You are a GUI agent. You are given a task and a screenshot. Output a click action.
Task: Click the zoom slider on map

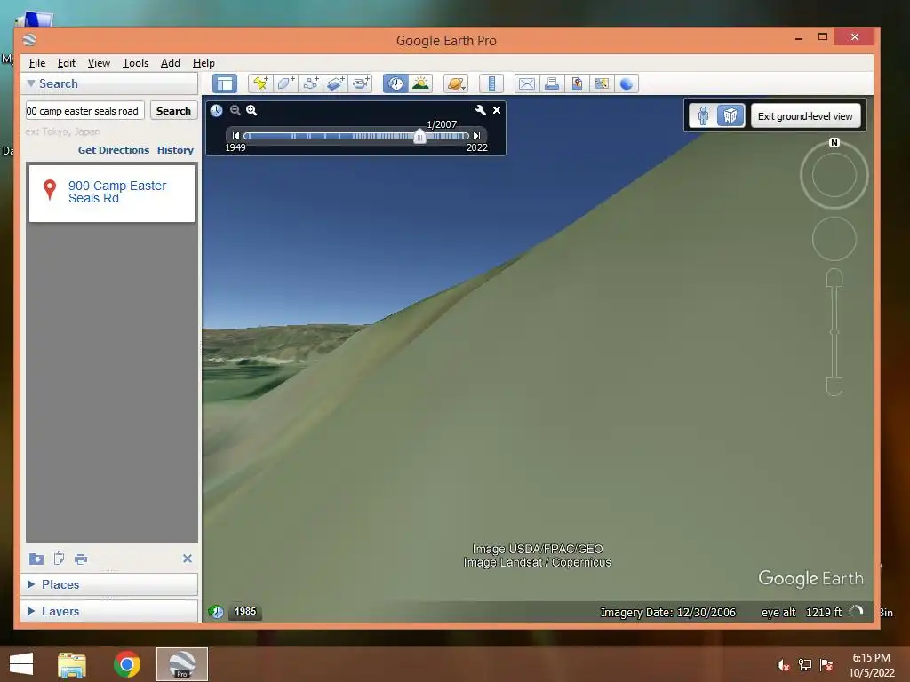coord(834,332)
